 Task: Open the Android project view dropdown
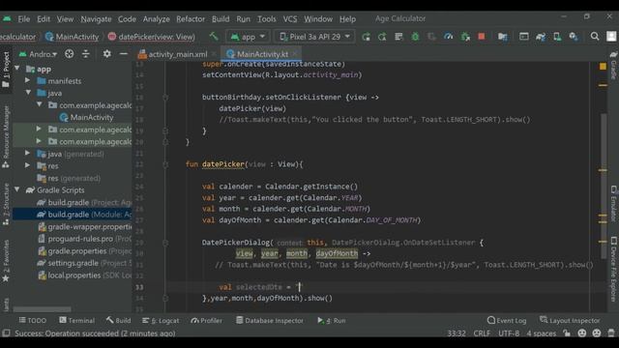(x=39, y=54)
